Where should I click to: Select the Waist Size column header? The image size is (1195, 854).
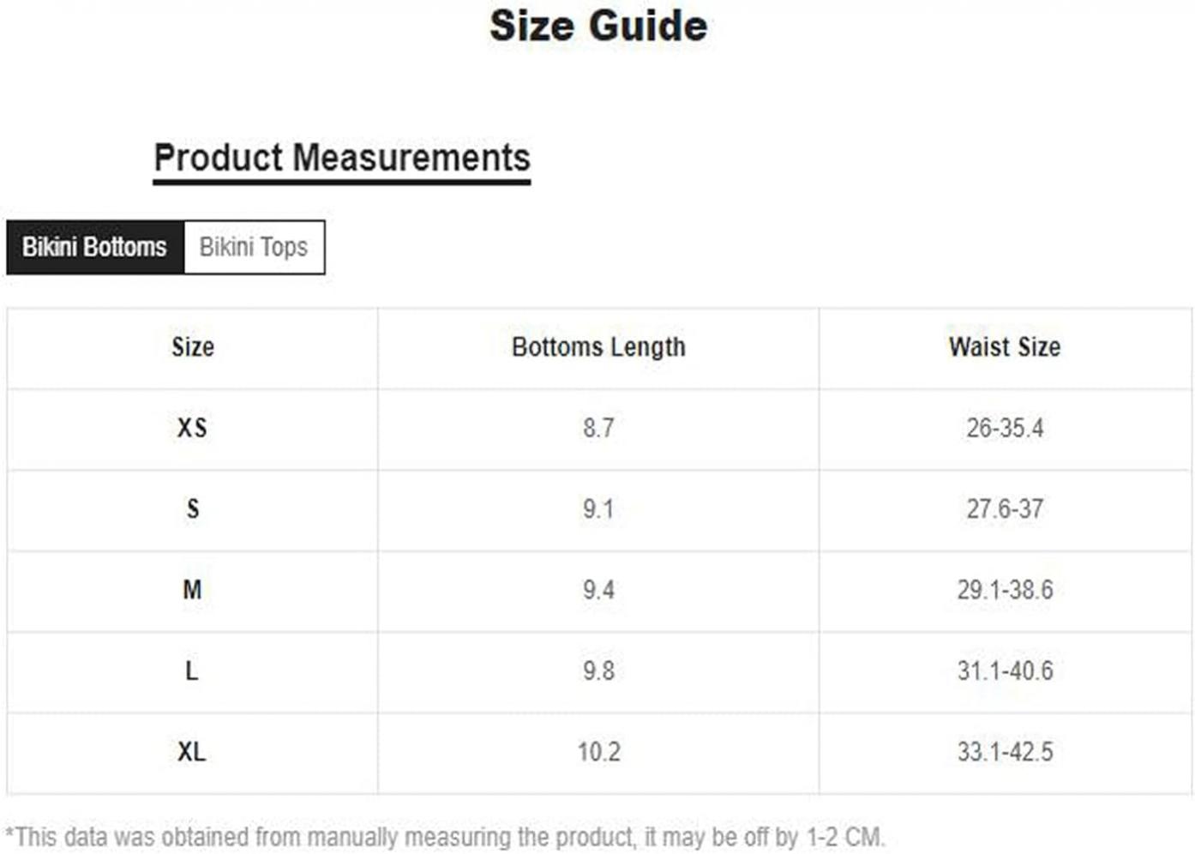point(1005,347)
